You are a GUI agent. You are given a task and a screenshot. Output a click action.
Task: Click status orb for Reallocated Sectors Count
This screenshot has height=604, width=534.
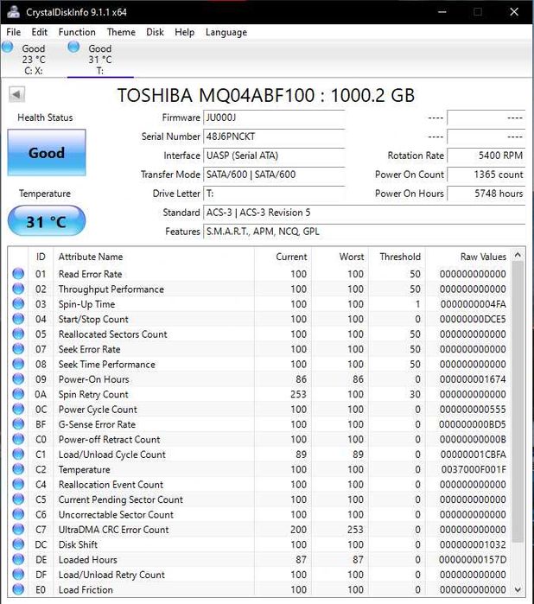click(18, 334)
